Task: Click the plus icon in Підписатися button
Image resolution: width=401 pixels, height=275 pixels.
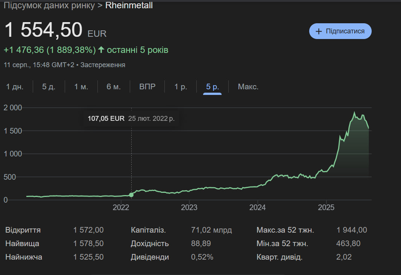Action: [x=319, y=32]
